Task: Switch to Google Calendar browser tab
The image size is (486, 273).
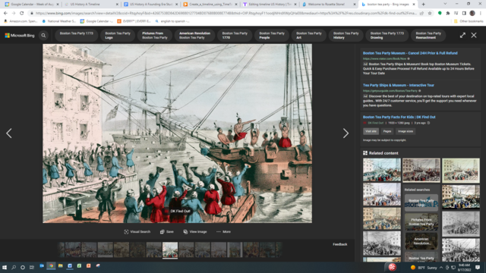Action: [31, 5]
